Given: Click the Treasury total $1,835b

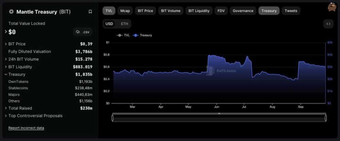Looking at the screenshot, I should (84, 74).
